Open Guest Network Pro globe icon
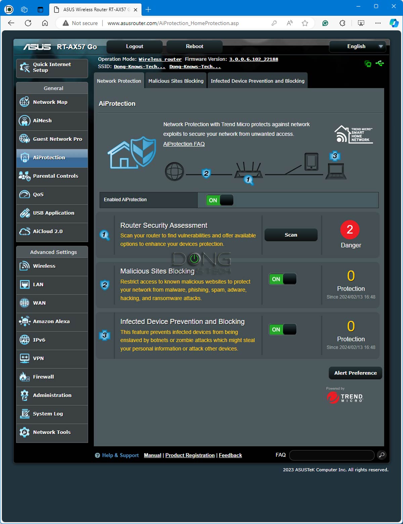 pos(25,139)
